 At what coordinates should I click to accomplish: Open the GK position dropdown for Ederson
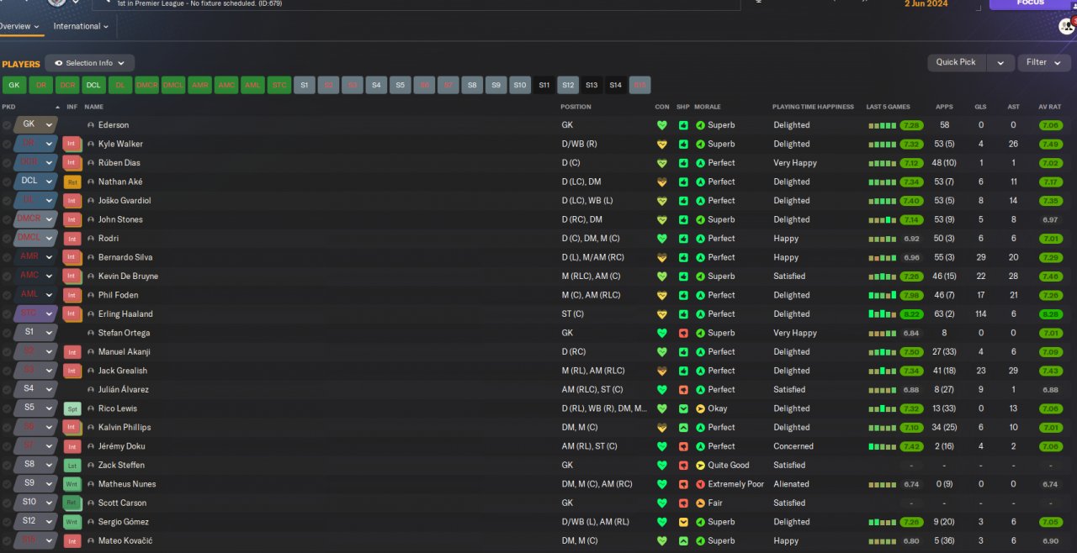point(35,124)
